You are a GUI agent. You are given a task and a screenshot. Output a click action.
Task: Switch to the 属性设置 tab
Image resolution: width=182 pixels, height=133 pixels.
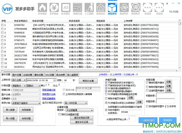pyautogui.click(x=39, y=75)
